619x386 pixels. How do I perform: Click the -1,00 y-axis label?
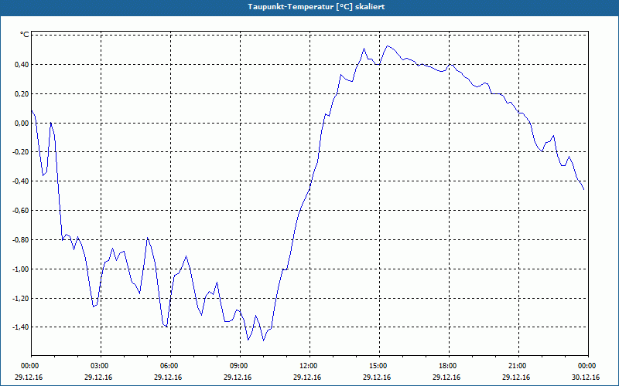(x=21, y=269)
